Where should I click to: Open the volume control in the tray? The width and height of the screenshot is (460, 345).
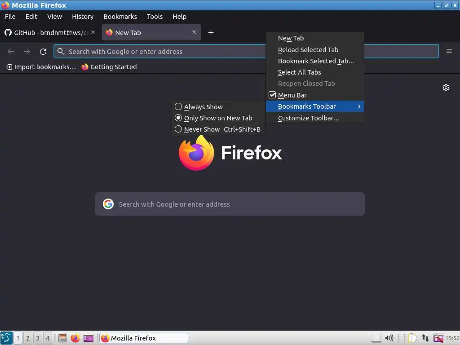(x=389, y=338)
